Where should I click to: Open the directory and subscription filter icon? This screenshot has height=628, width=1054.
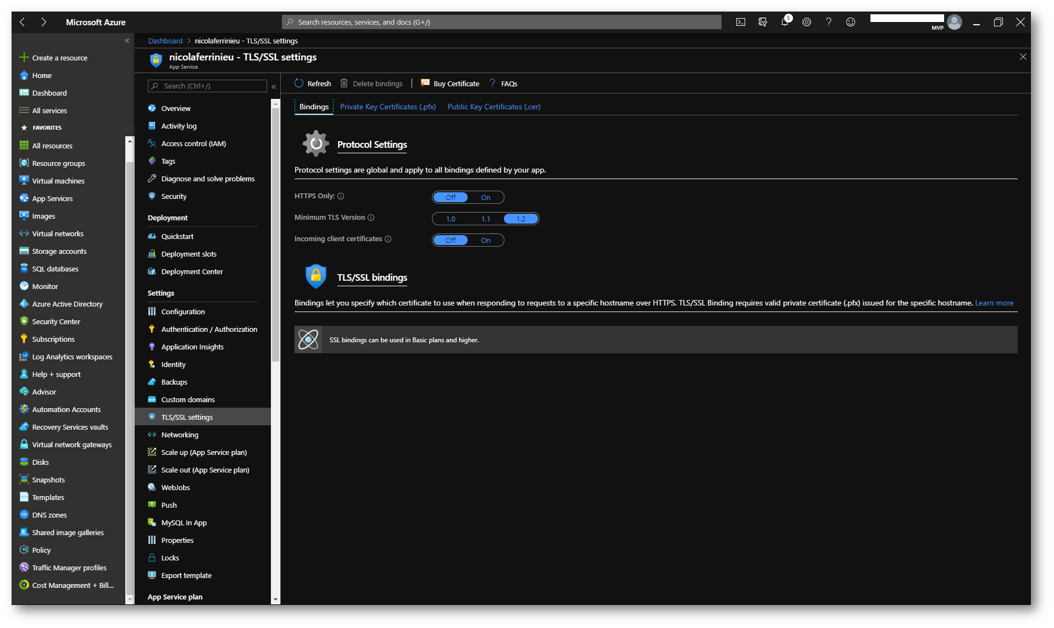point(763,22)
